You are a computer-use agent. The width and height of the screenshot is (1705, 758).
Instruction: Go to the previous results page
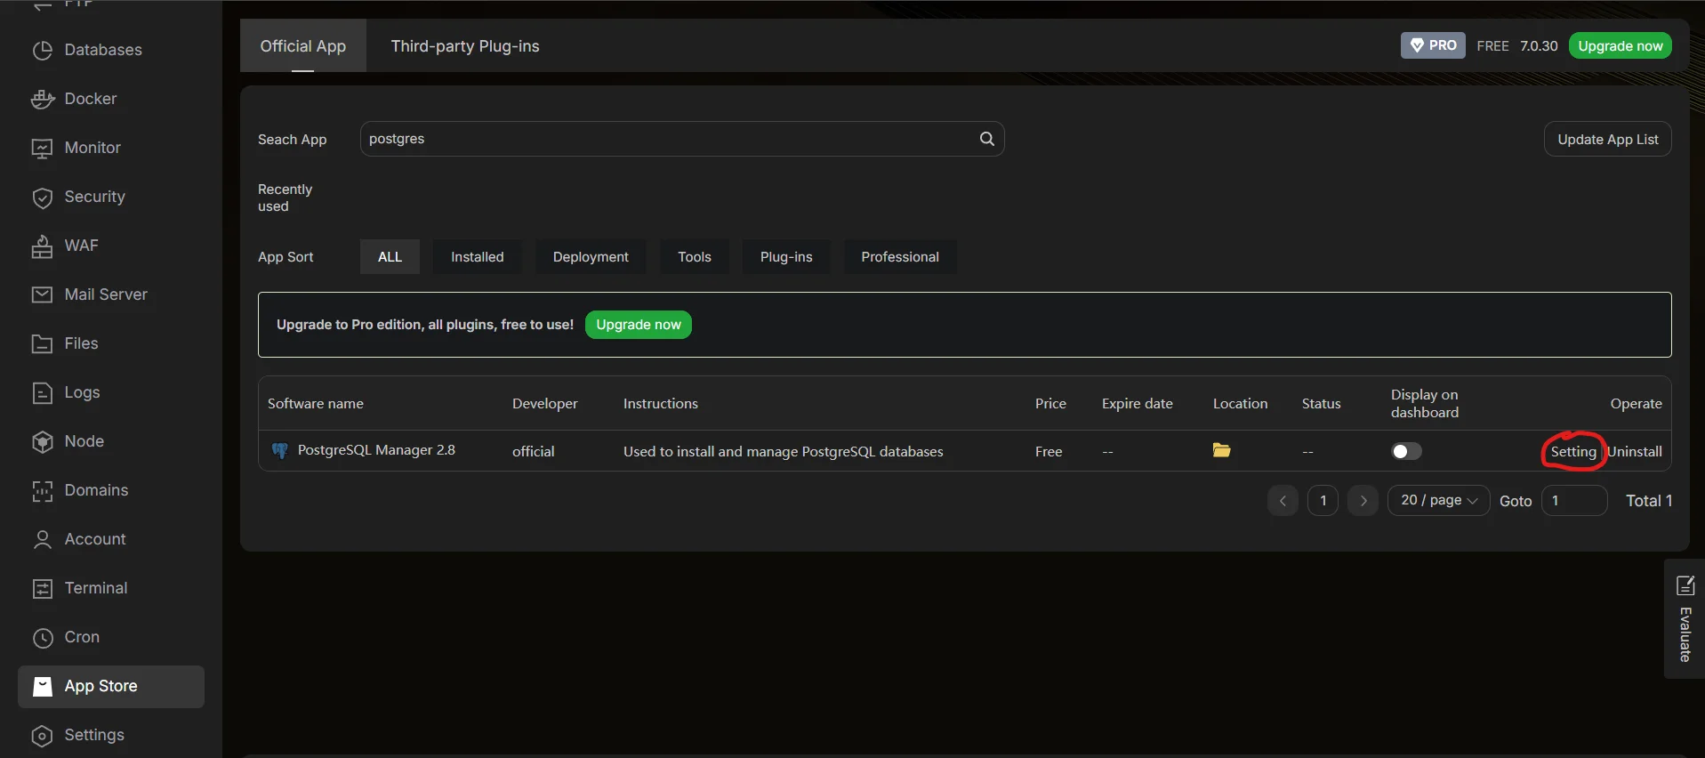click(1283, 501)
